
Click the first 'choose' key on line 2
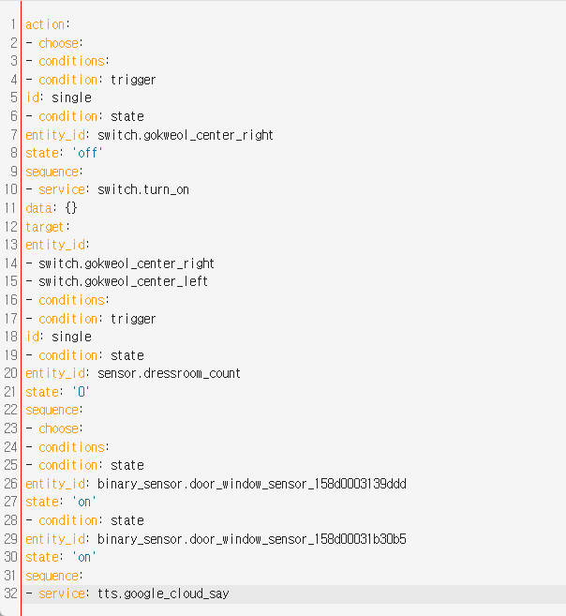[x=58, y=43]
